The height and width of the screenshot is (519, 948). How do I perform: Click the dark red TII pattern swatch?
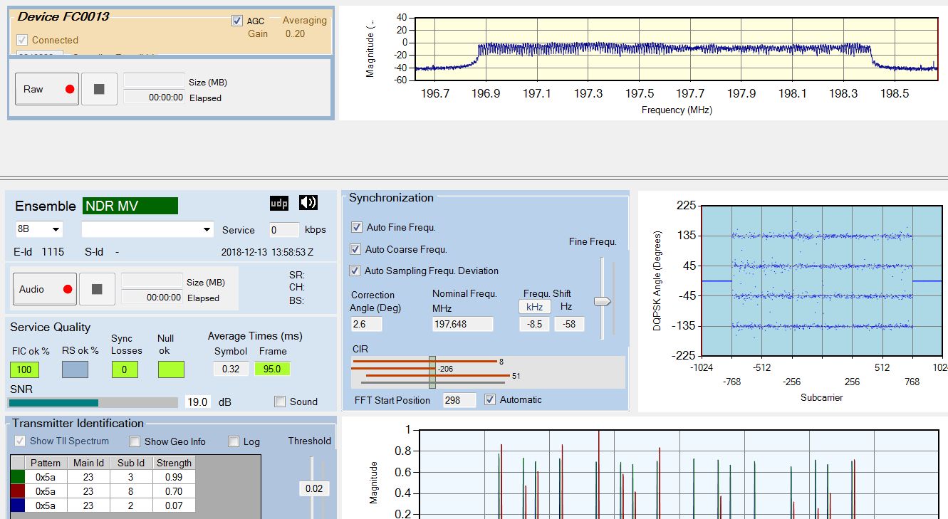click(x=19, y=491)
